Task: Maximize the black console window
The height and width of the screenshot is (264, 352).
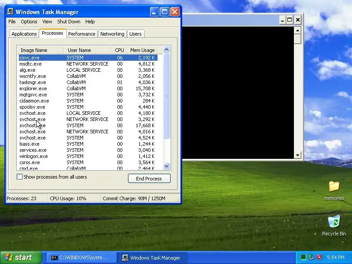Action: (x=290, y=20)
